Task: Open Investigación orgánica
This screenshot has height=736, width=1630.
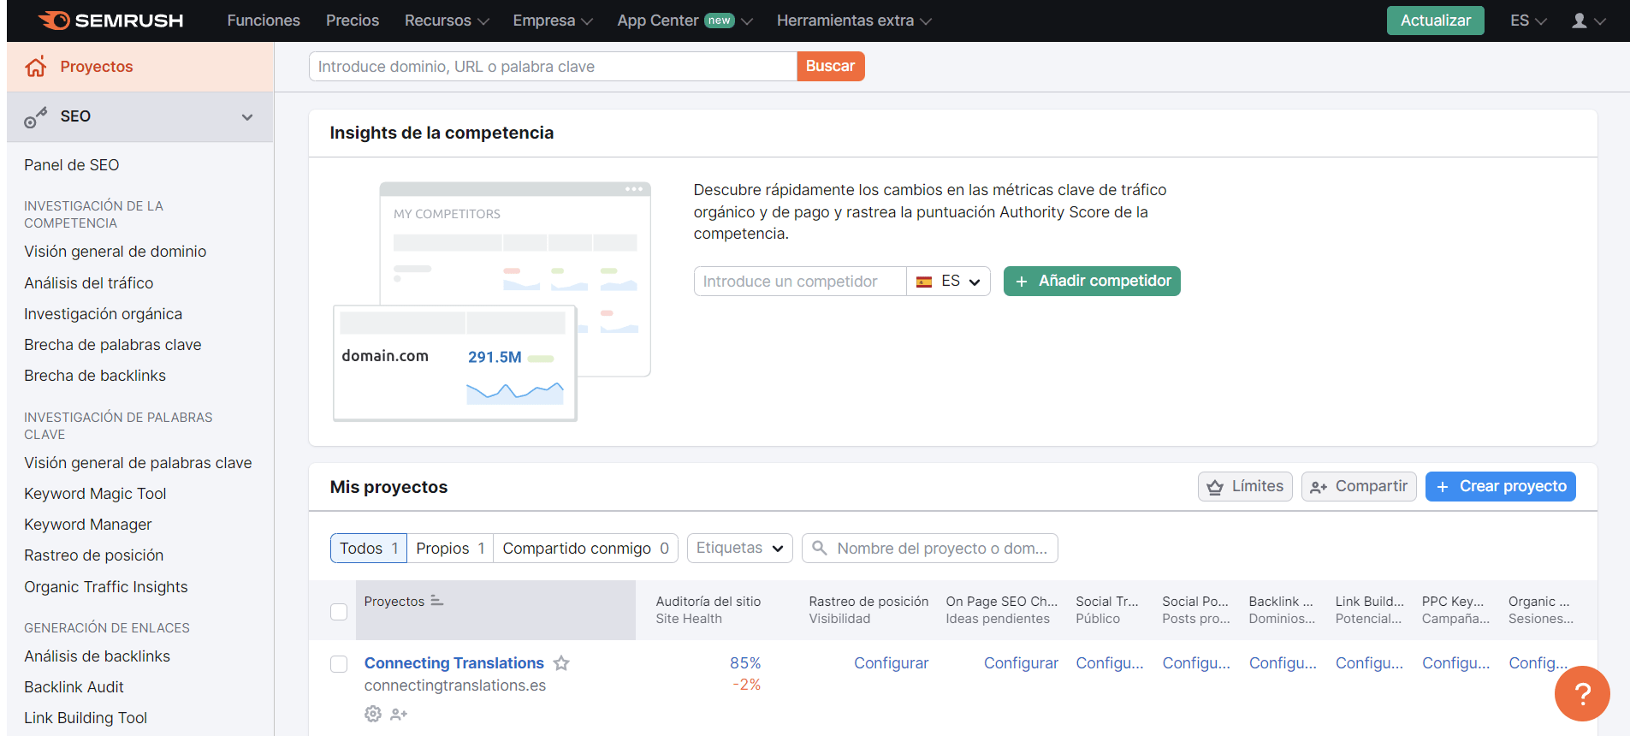Action: tap(104, 314)
